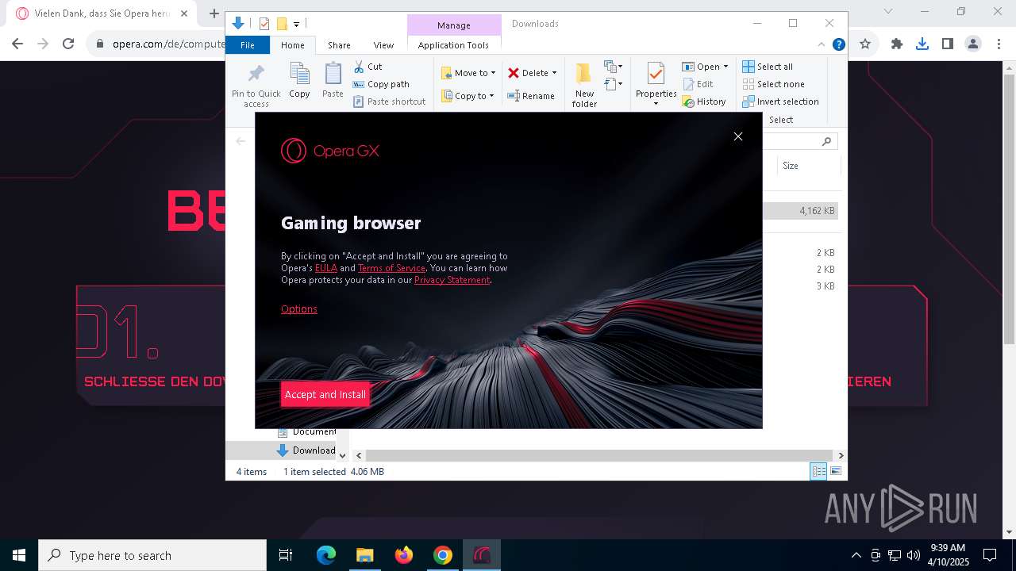Open Explorer Help question mark icon
Viewport: 1016px width, 571px height.
coord(838,44)
